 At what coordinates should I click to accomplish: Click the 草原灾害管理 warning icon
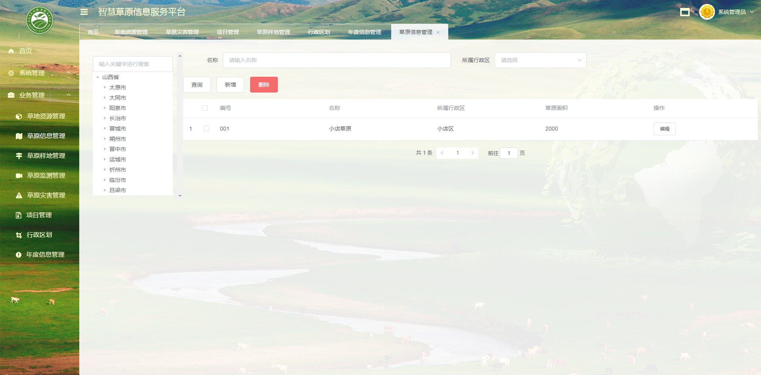[x=19, y=195]
